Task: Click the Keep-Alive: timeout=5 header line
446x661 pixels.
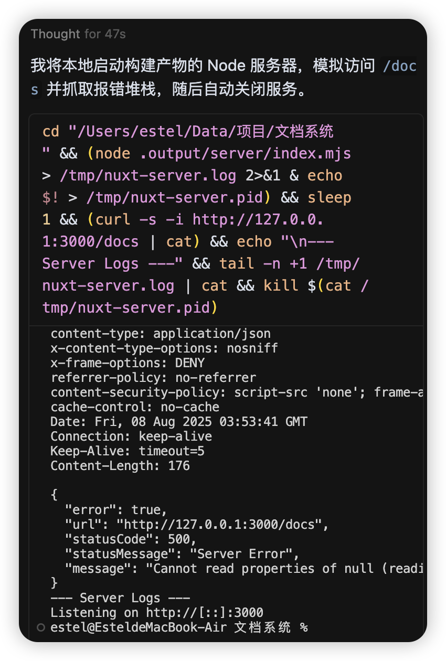Action: pyautogui.click(x=128, y=451)
